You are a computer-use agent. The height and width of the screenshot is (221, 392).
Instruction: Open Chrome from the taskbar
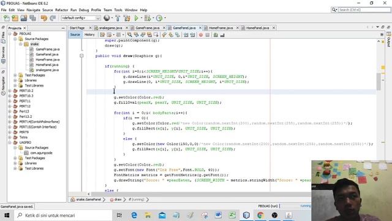[260, 215]
